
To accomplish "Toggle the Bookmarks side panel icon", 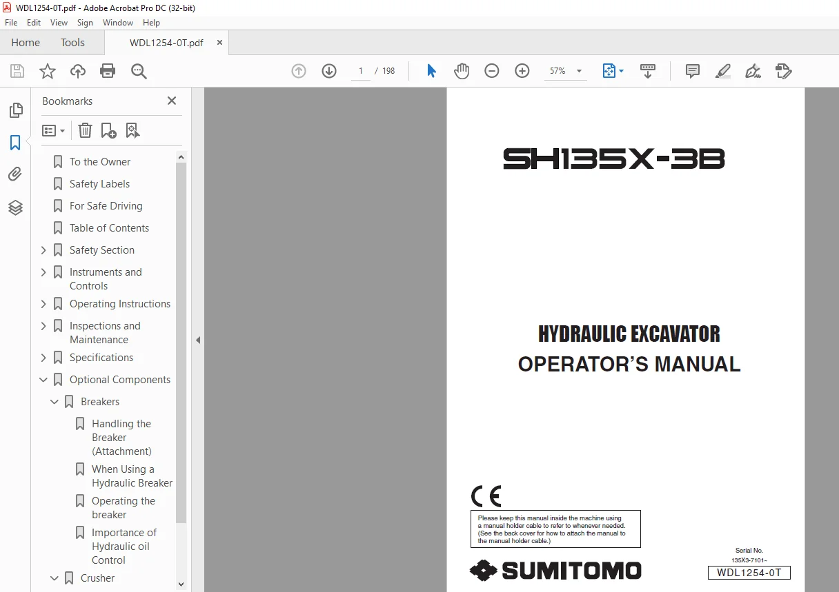I will coord(15,143).
